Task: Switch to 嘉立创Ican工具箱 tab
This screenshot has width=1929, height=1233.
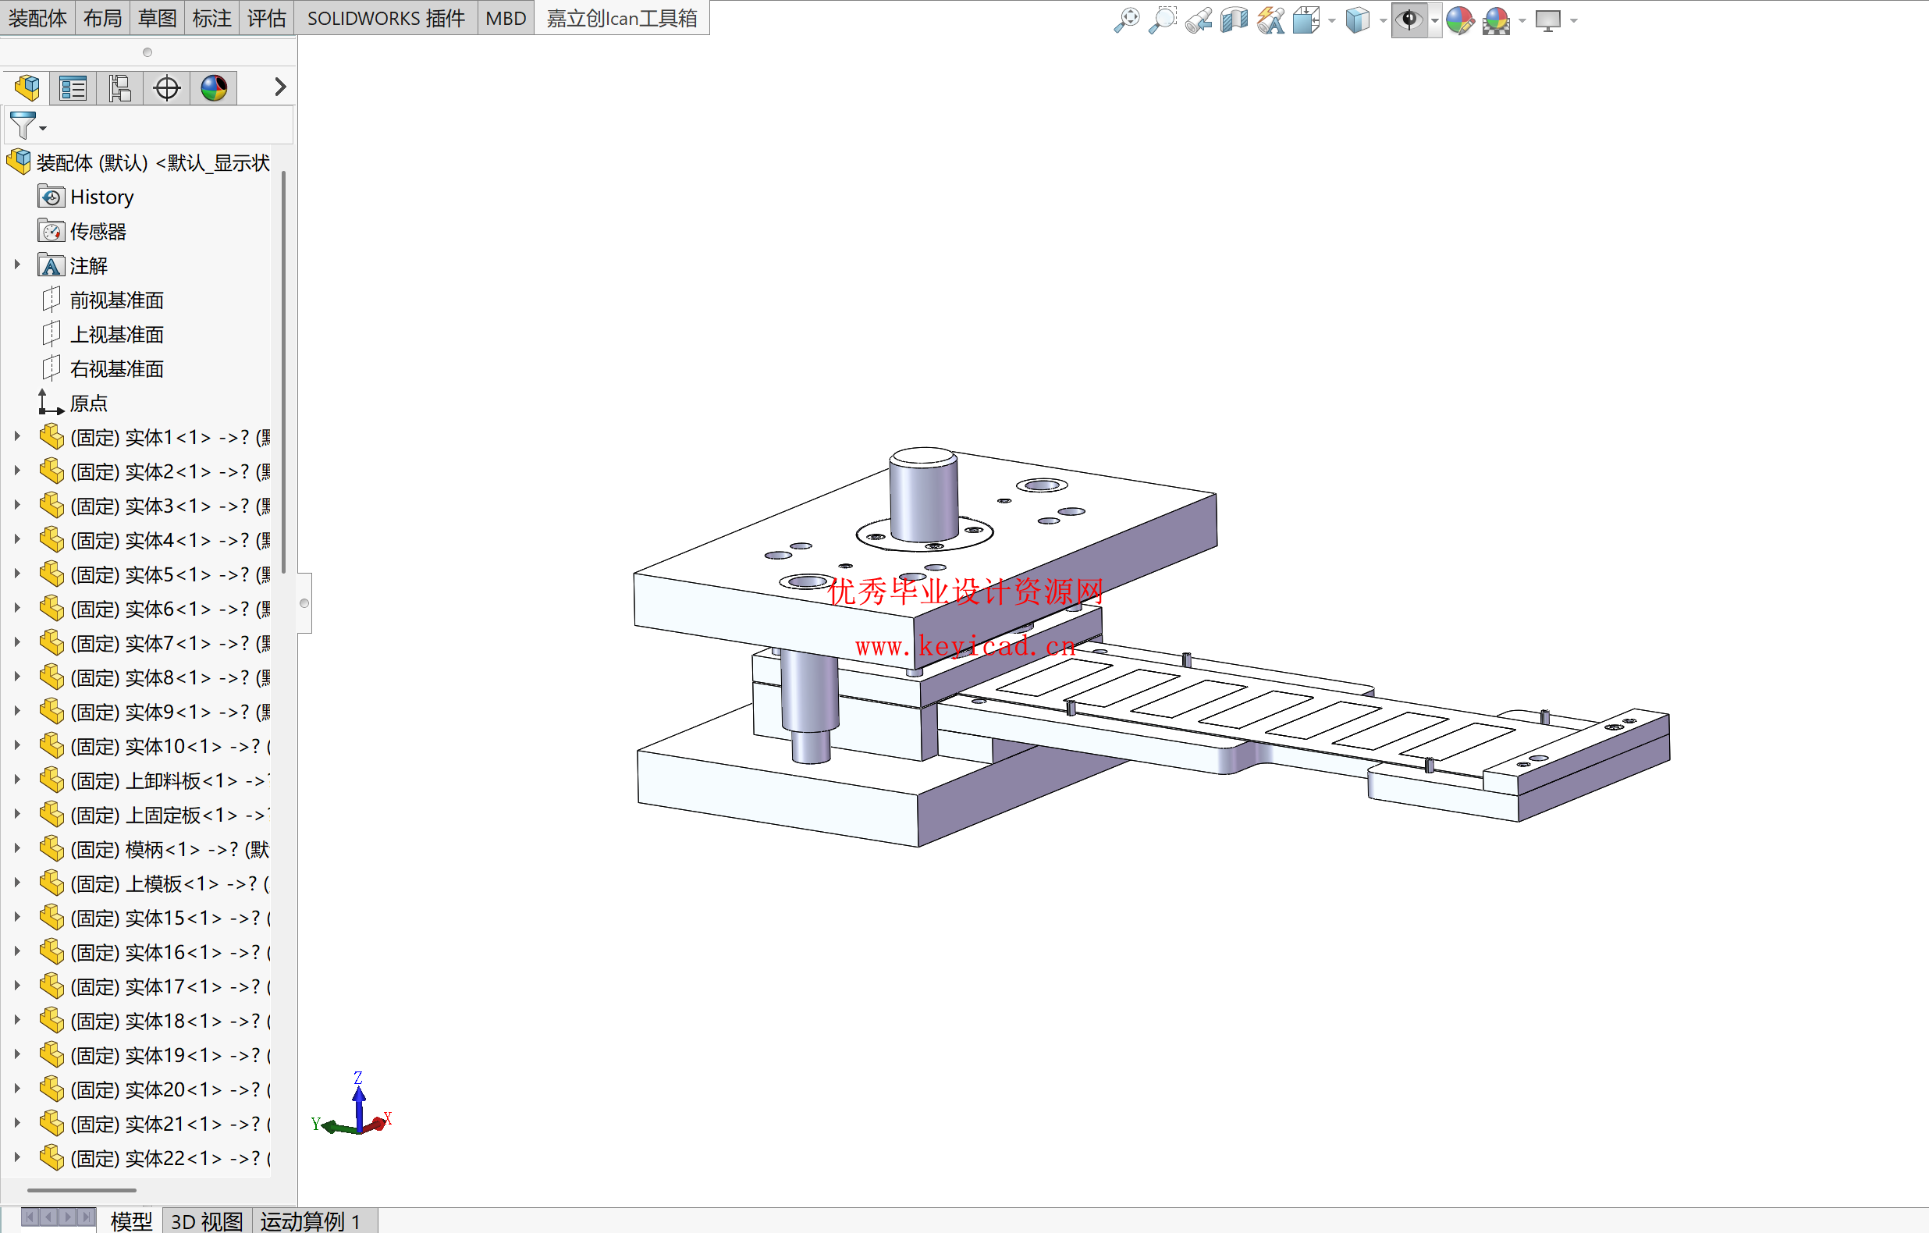Action: [622, 18]
